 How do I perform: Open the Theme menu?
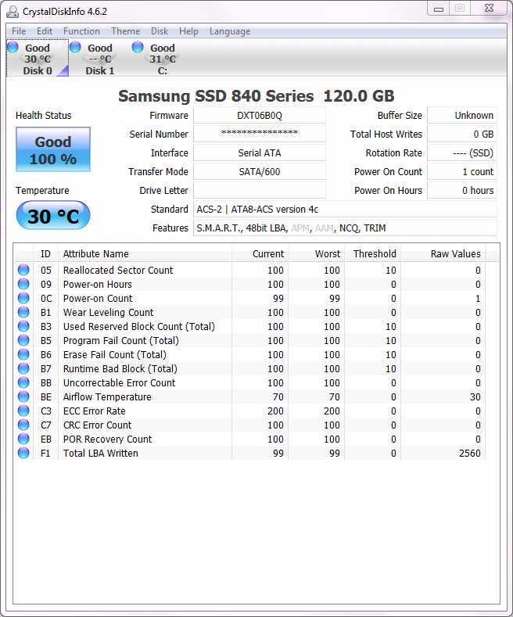125,31
